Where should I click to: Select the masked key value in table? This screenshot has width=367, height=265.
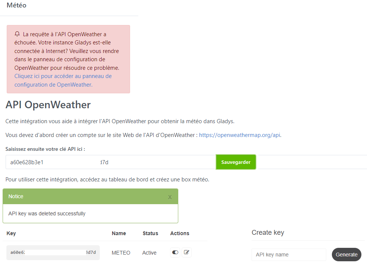pos(53,252)
